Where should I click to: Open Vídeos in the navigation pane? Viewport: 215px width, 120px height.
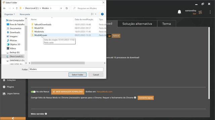pyautogui.click(x=11, y=48)
